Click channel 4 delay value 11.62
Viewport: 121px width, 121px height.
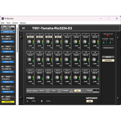click(x=58, y=46)
